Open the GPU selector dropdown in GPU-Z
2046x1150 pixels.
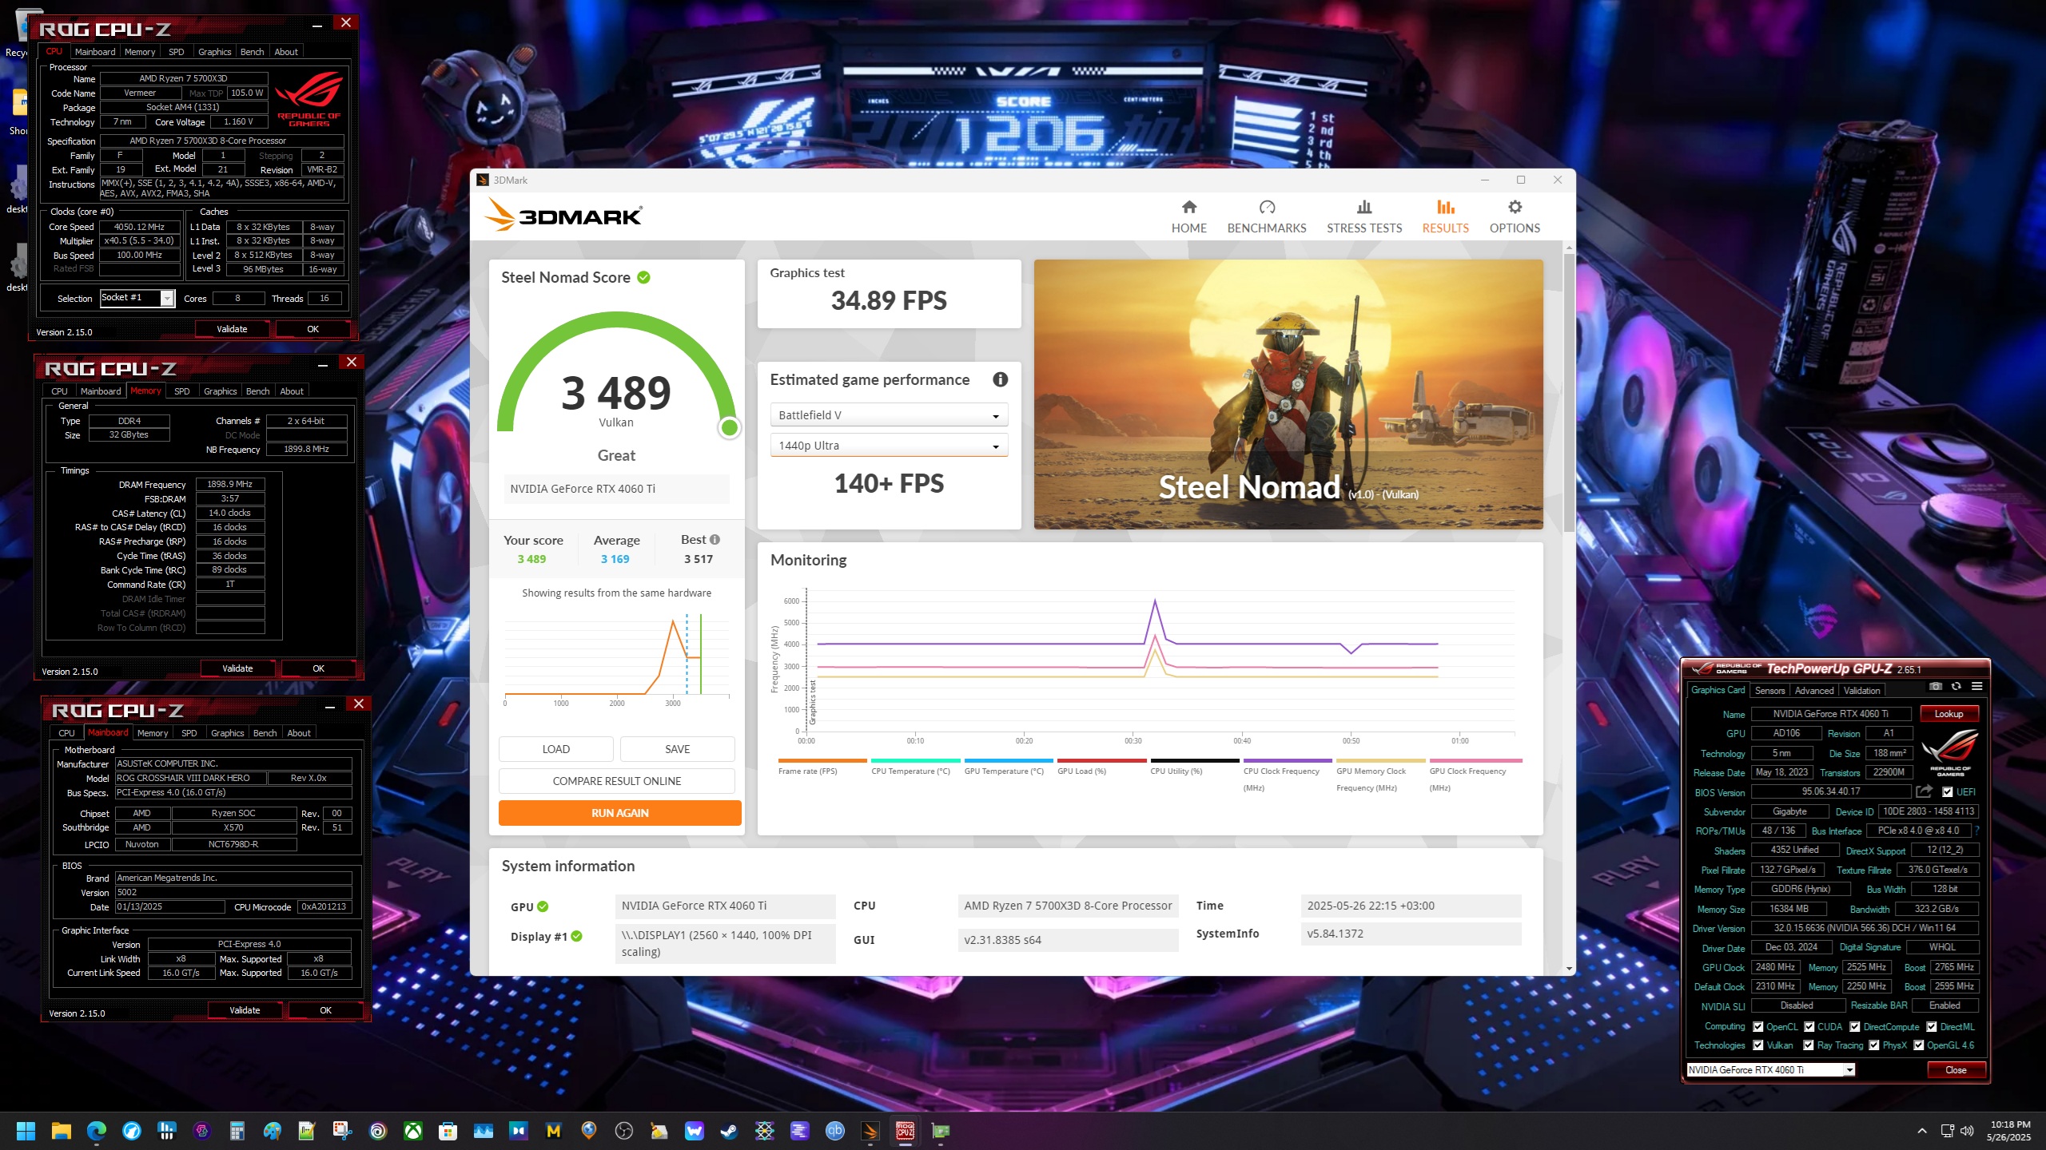1770,1070
